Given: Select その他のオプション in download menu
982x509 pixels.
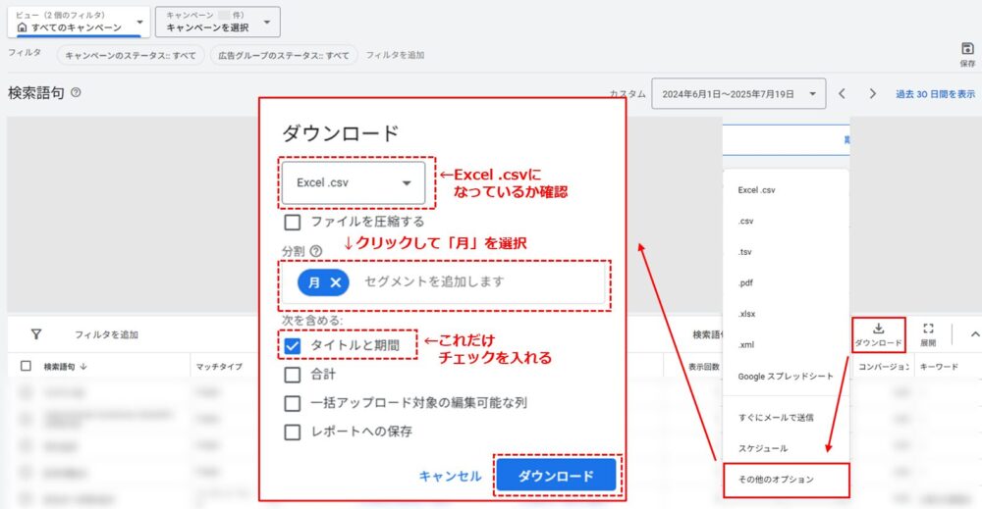Looking at the screenshot, I should pos(777,480).
